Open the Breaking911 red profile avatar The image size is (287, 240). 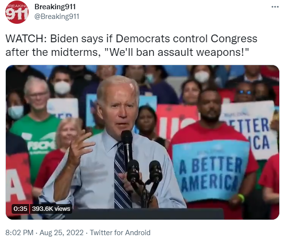(x=17, y=12)
